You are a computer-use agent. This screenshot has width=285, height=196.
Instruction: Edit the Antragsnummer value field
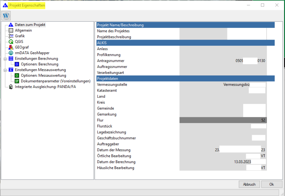pos(223,61)
